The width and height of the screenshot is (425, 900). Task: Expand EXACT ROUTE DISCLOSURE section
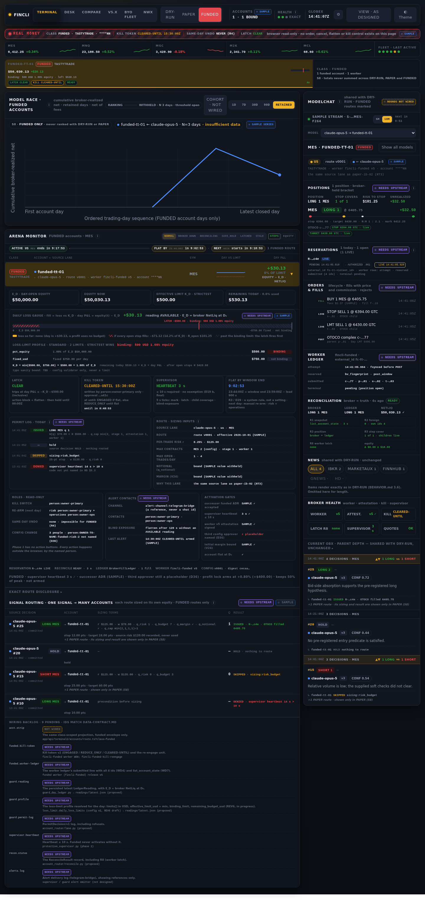(35, 591)
